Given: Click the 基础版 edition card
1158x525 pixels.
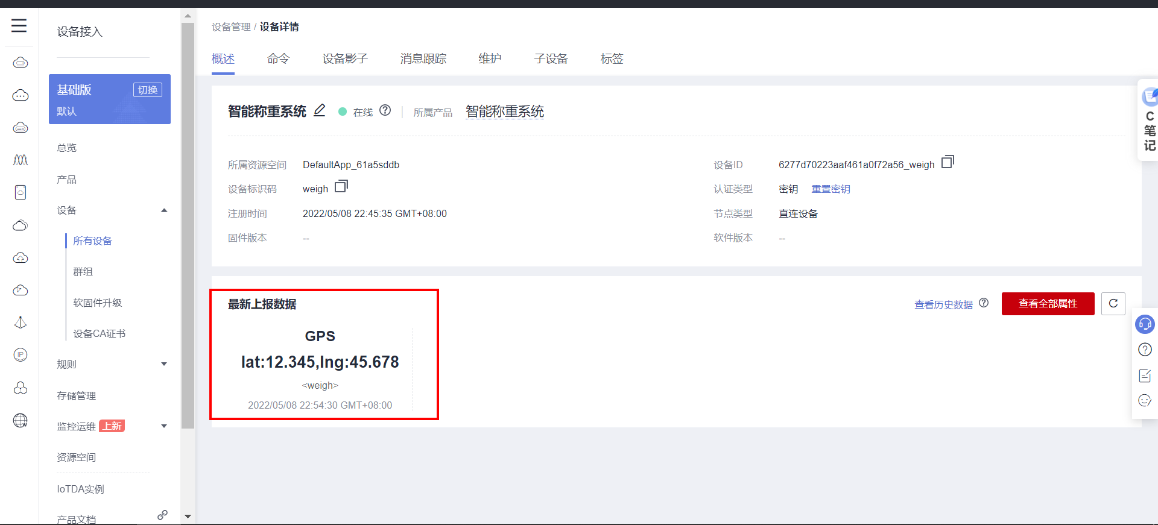Looking at the screenshot, I should coord(110,99).
